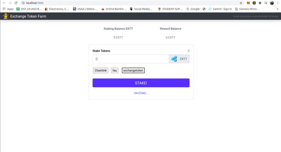Screen dimensions: 281x152
Task: Click the globe bookmark icon
Action: coord(204,9)
